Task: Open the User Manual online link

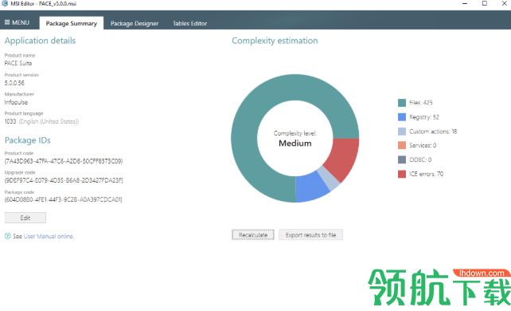Action: click(x=49, y=236)
